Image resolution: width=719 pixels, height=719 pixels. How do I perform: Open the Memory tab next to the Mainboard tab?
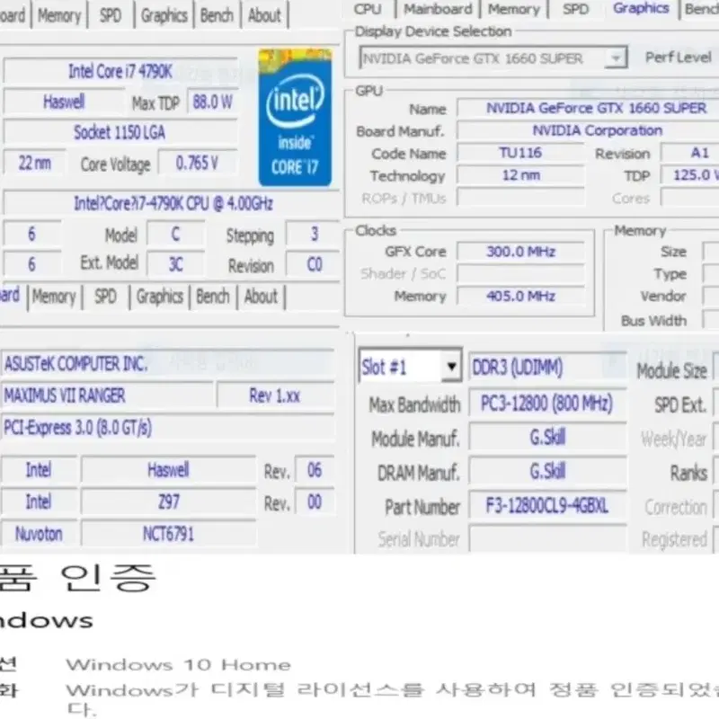coord(513,9)
